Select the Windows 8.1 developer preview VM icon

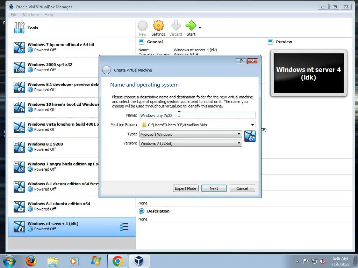coord(19,88)
